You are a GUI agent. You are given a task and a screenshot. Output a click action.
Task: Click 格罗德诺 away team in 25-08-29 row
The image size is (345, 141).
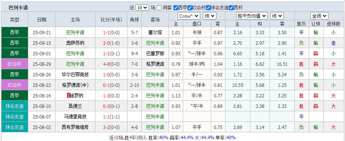point(155,64)
